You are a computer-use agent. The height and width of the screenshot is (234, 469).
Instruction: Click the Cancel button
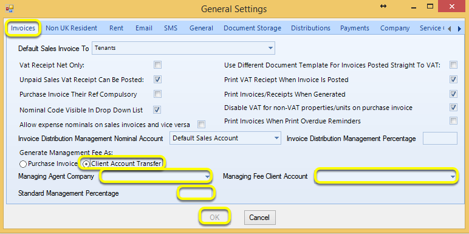click(259, 218)
